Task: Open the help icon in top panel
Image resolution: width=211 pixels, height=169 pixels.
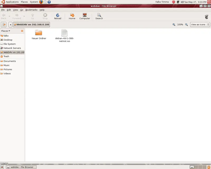Action: (49, 2)
